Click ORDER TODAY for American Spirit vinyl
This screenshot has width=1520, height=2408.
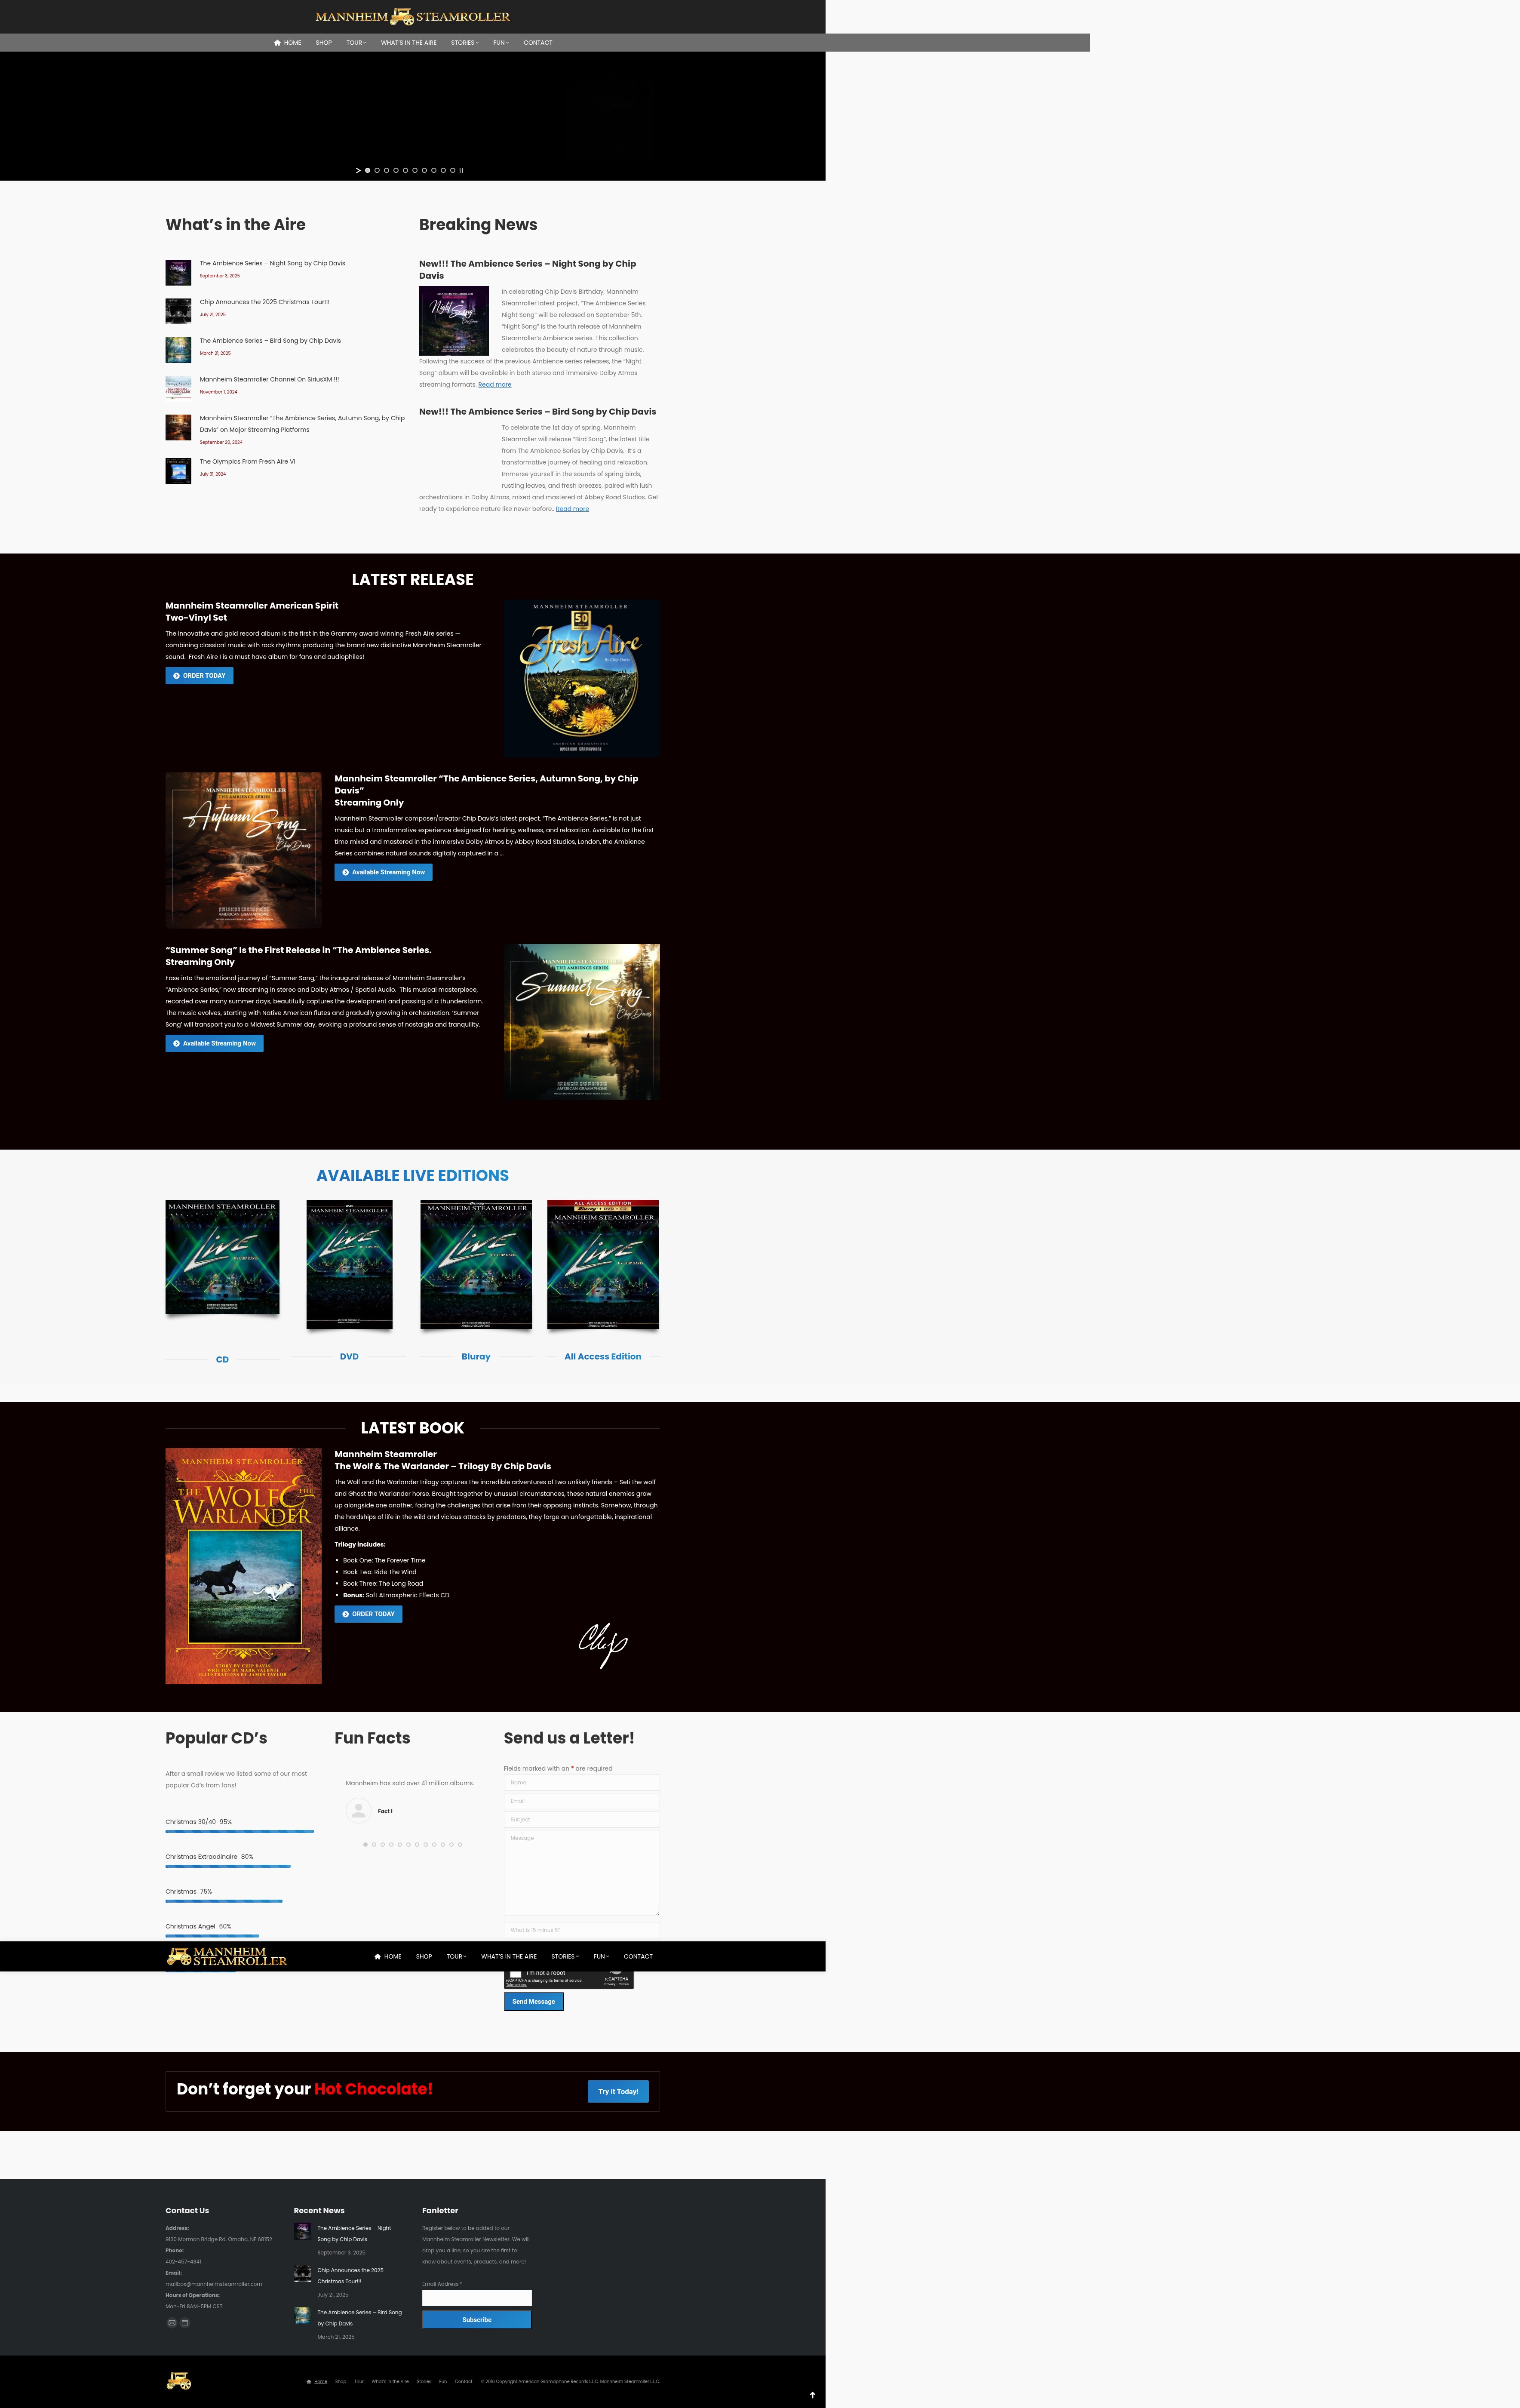pos(199,676)
